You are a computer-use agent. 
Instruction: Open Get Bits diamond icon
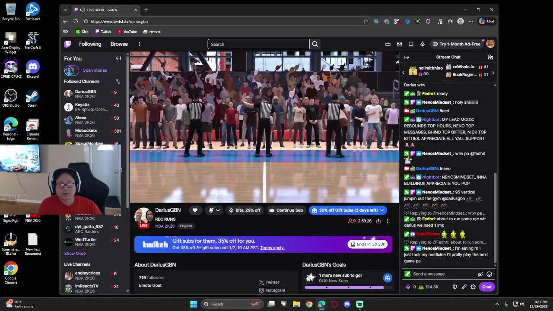tap(423, 44)
